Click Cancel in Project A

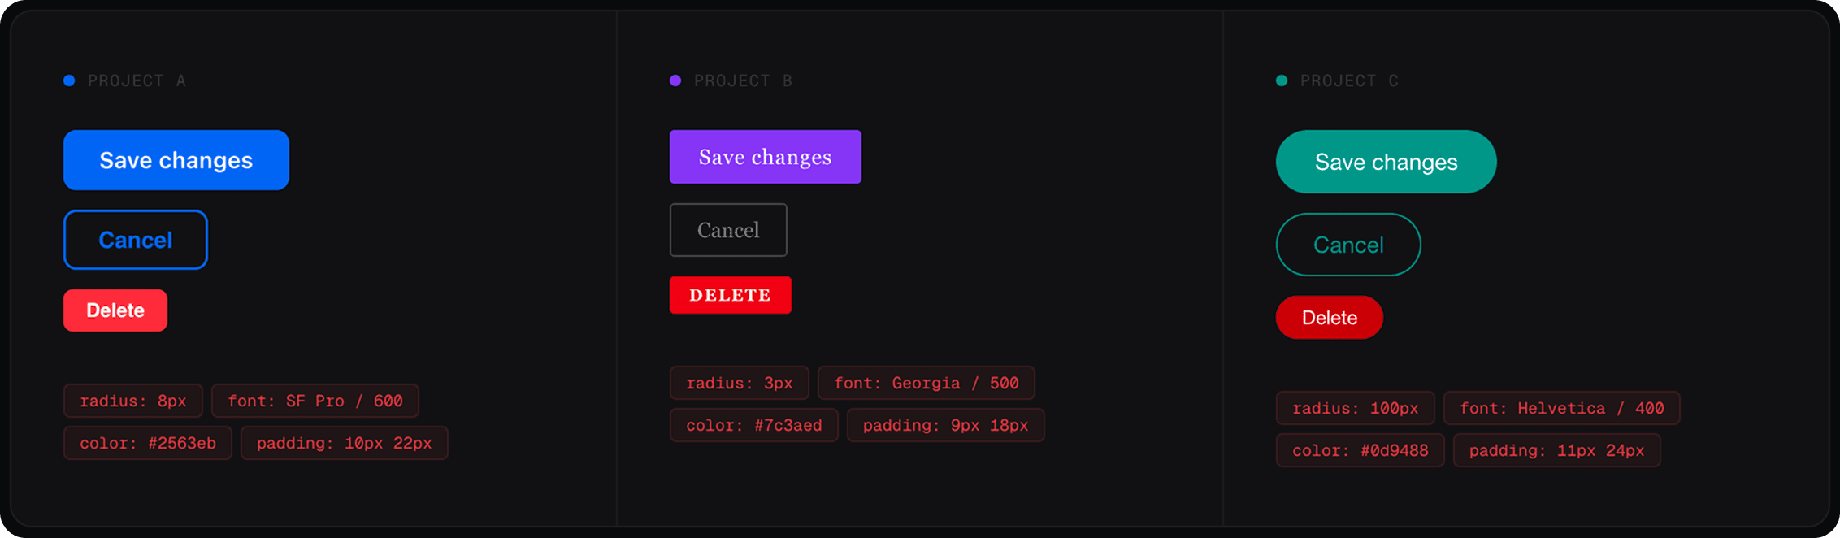tap(135, 240)
